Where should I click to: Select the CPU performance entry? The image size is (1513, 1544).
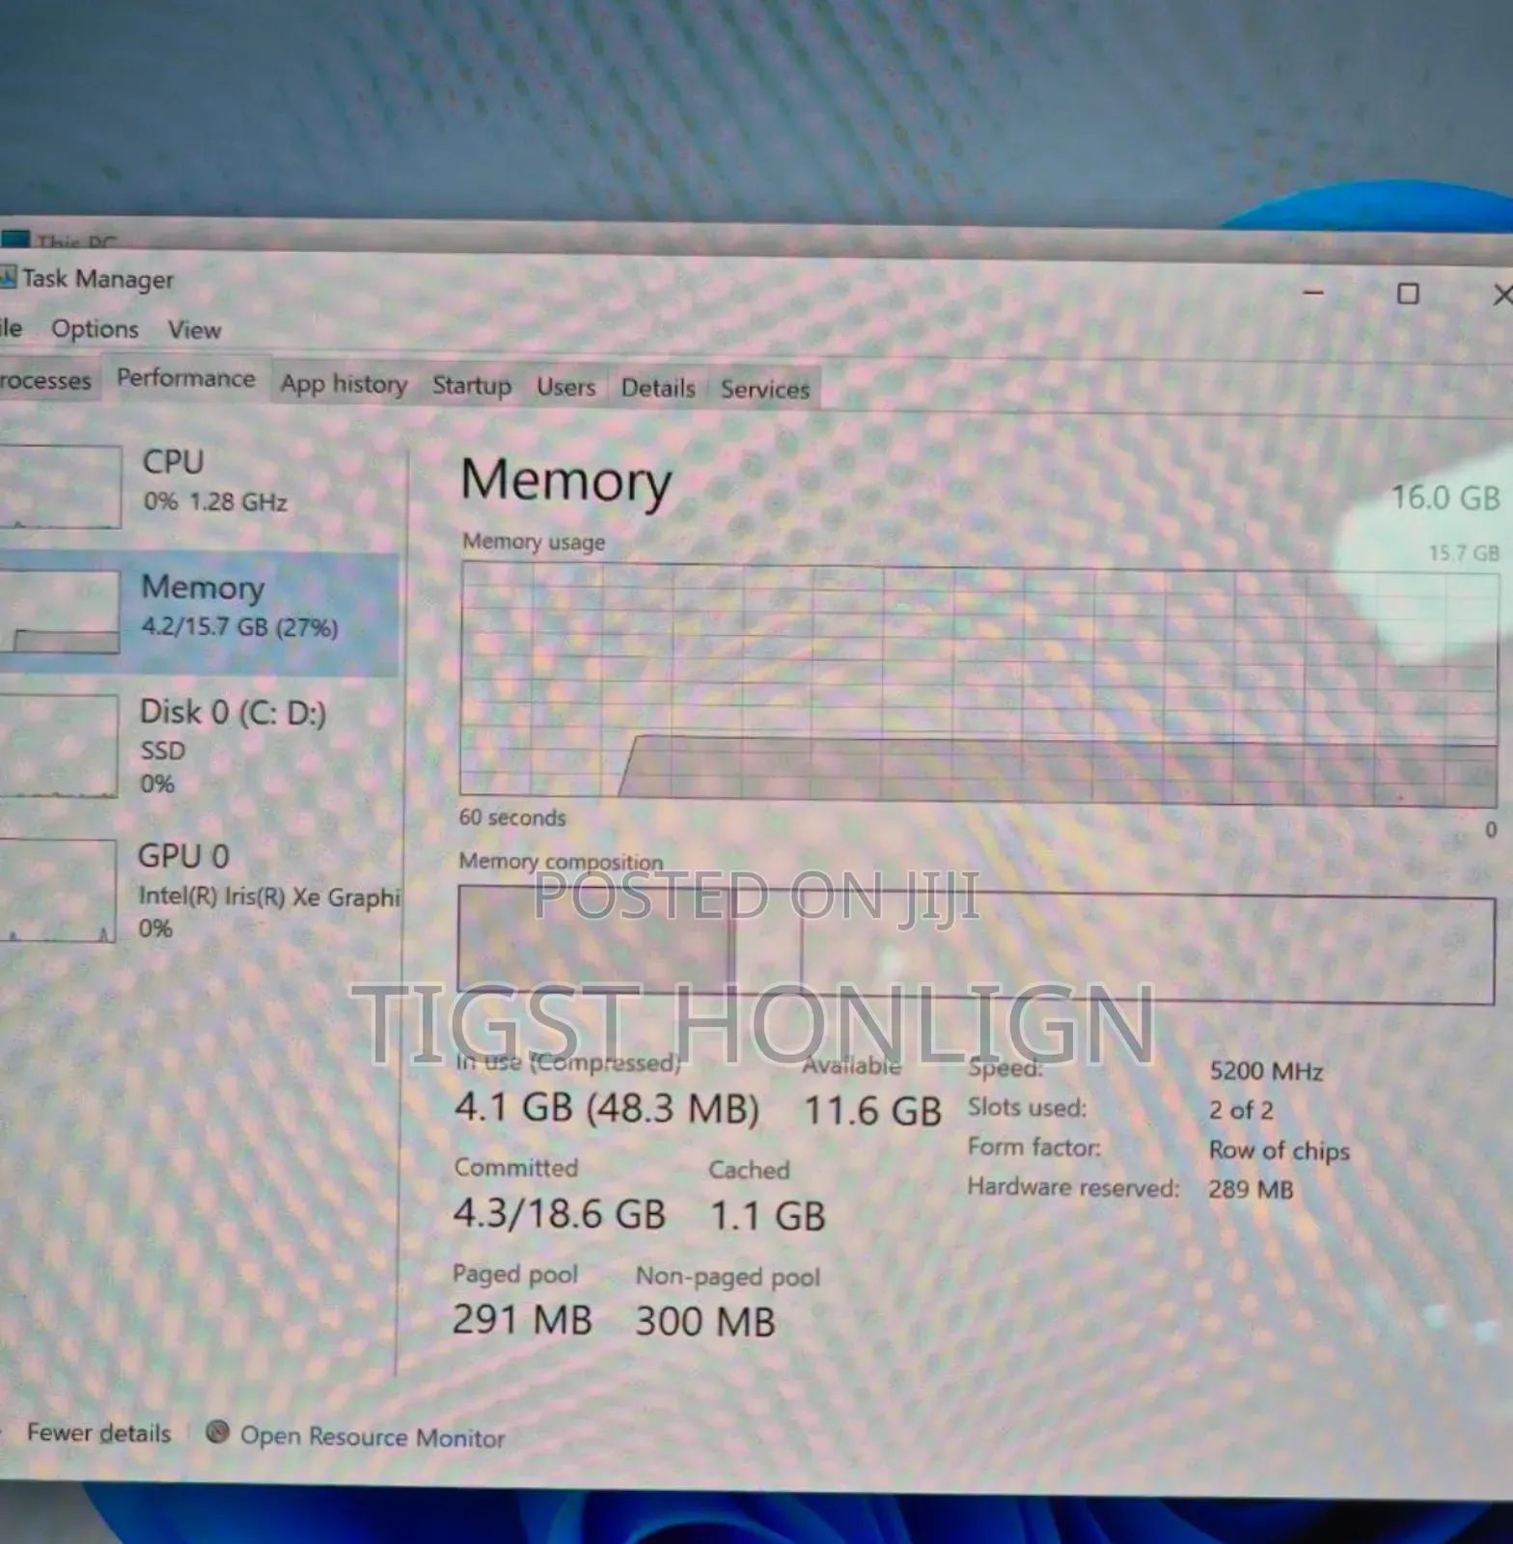point(199,484)
